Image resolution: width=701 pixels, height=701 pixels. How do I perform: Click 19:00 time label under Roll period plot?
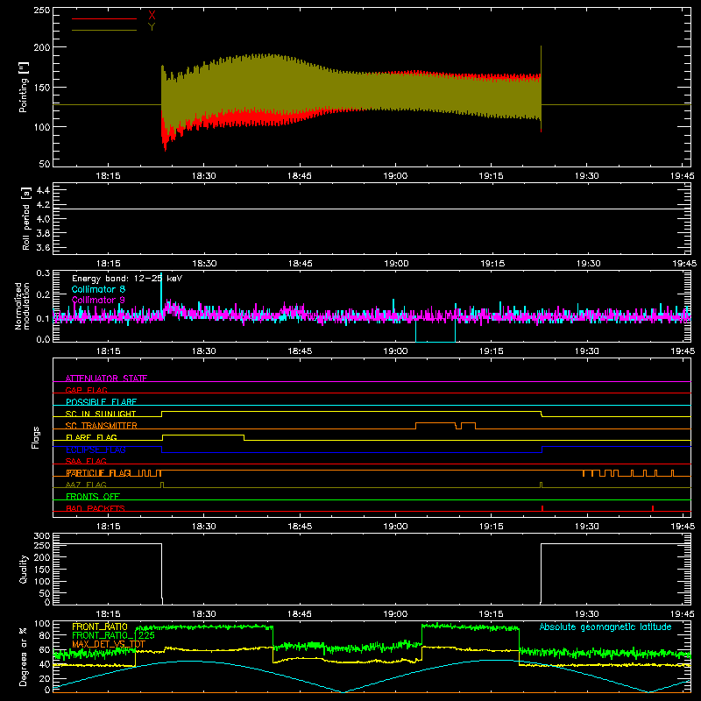396,264
